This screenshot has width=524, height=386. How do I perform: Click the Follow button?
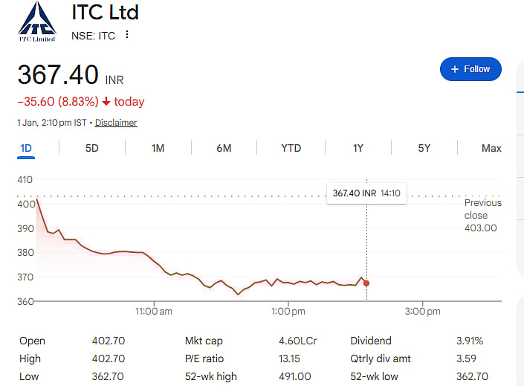point(470,69)
